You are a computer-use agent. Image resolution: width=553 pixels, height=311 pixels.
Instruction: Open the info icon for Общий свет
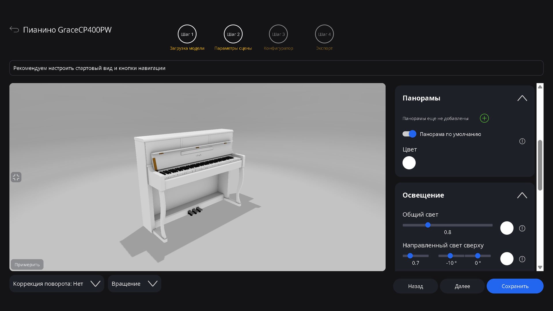522,228
